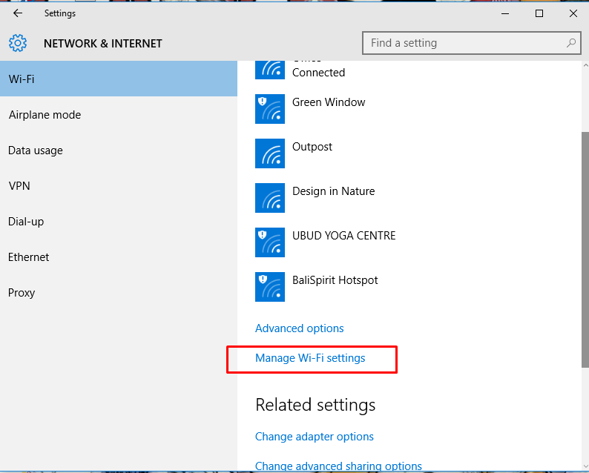Select the Proxy section
The width and height of the screenshot is (589, 473).
coord(119,292)
